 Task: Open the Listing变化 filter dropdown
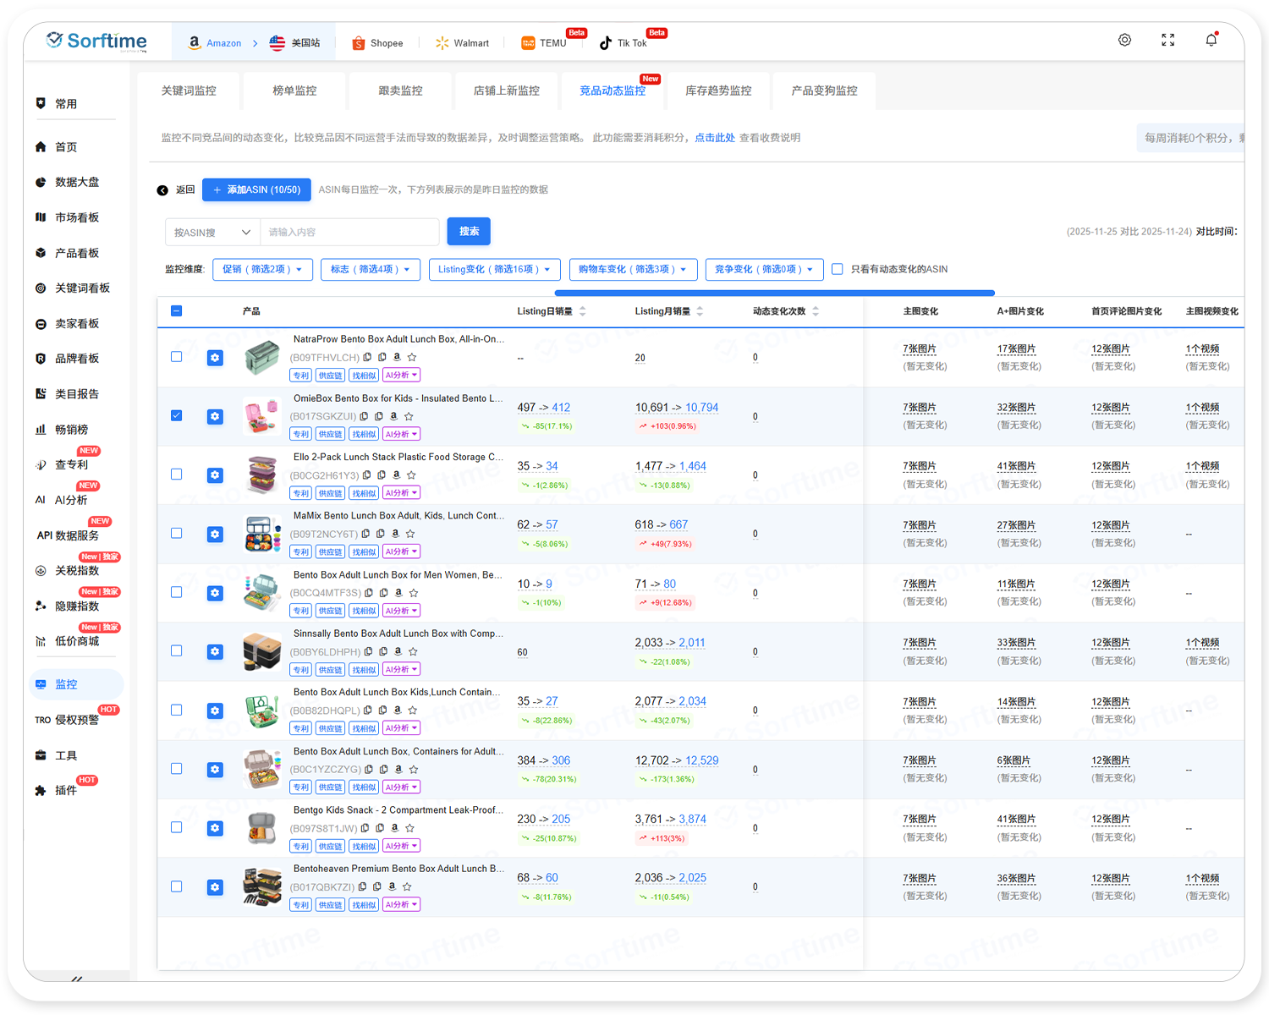tap(494, 270)
